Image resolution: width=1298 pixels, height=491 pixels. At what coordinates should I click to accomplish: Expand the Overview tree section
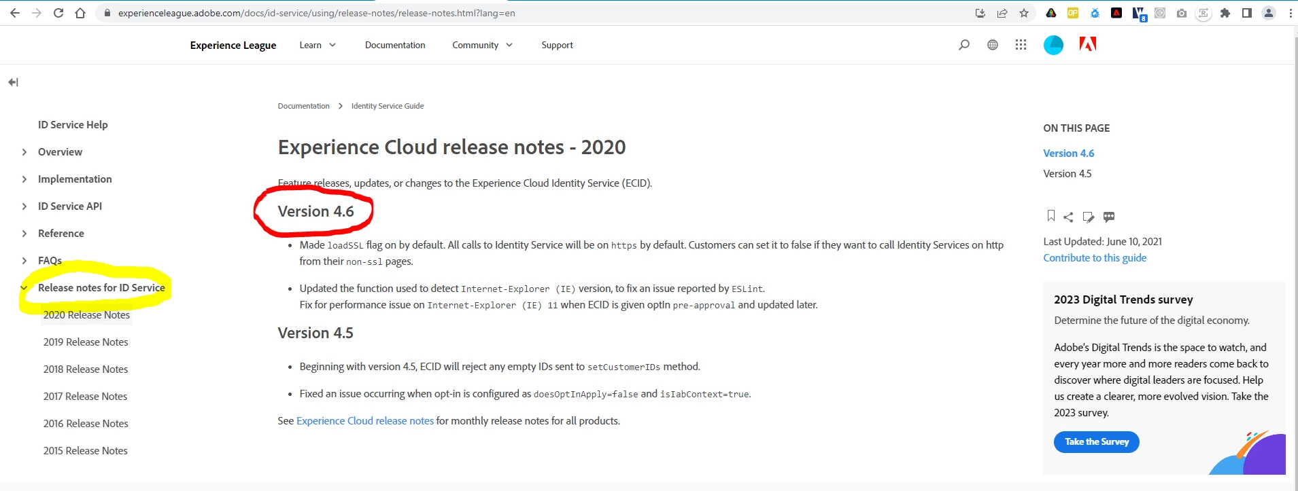click(24, 152)
